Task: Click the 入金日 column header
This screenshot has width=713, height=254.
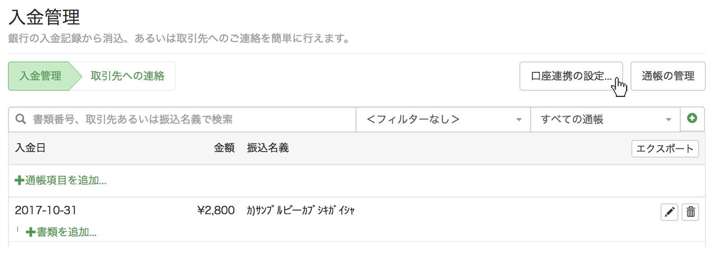Action: [31, 148]
